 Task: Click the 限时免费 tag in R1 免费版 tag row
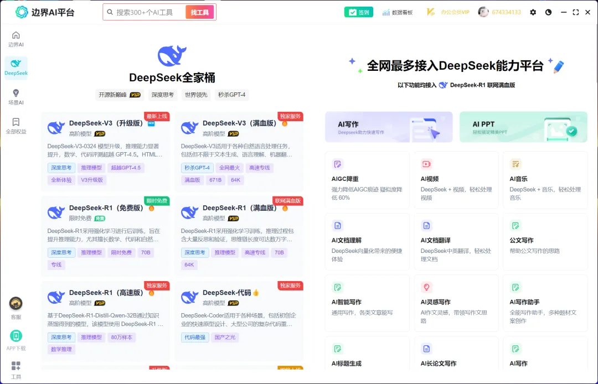(121, 252)
